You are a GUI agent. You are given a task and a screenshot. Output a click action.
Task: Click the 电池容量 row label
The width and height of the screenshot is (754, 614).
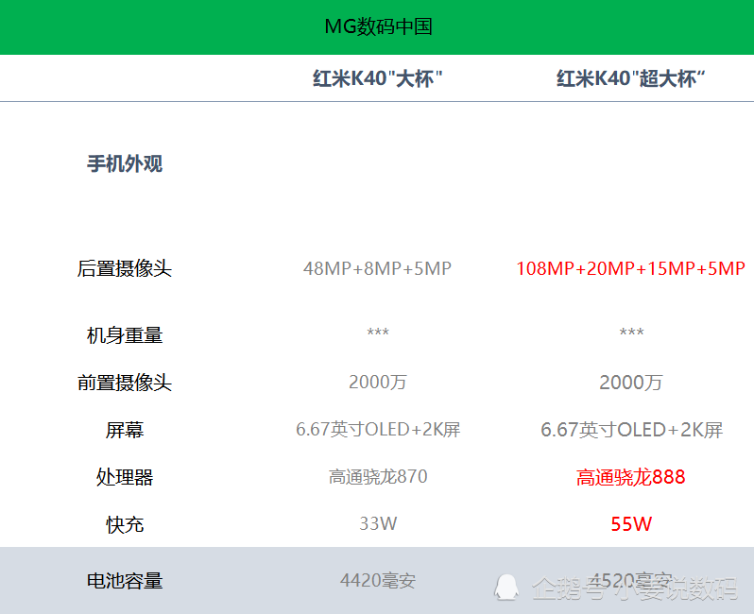[125, 581]
